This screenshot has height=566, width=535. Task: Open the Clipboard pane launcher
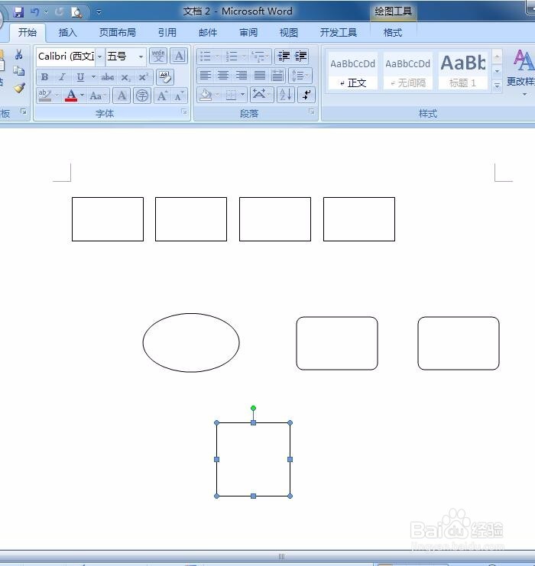pos(24,112)
